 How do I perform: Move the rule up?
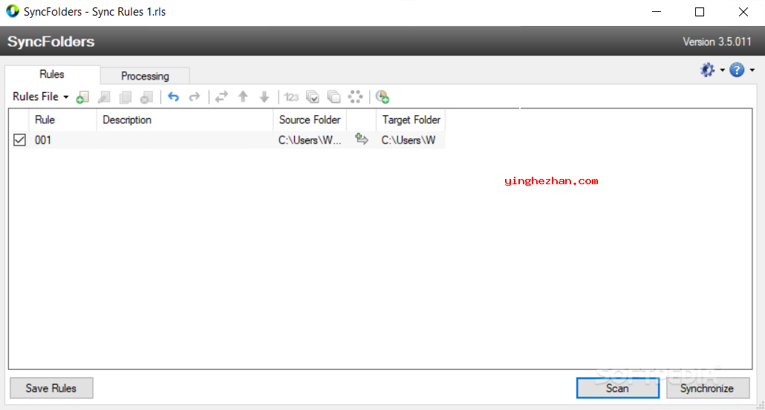tap(243, 97)
